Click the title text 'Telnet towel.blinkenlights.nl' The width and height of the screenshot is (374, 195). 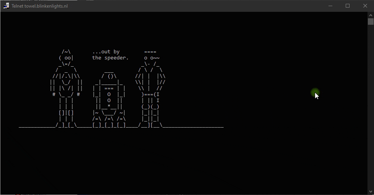coord(40,6)
